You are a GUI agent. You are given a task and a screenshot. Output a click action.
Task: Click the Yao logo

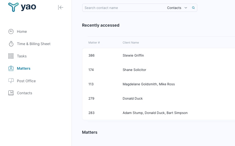pos(22,7)
